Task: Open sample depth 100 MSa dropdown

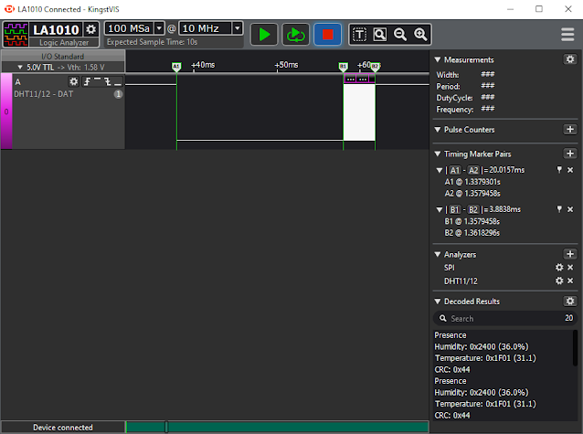Action: 159,28
